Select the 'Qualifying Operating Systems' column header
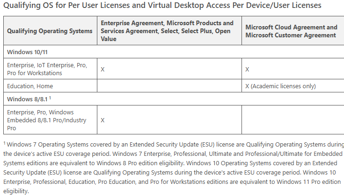 tap(50, 31)
